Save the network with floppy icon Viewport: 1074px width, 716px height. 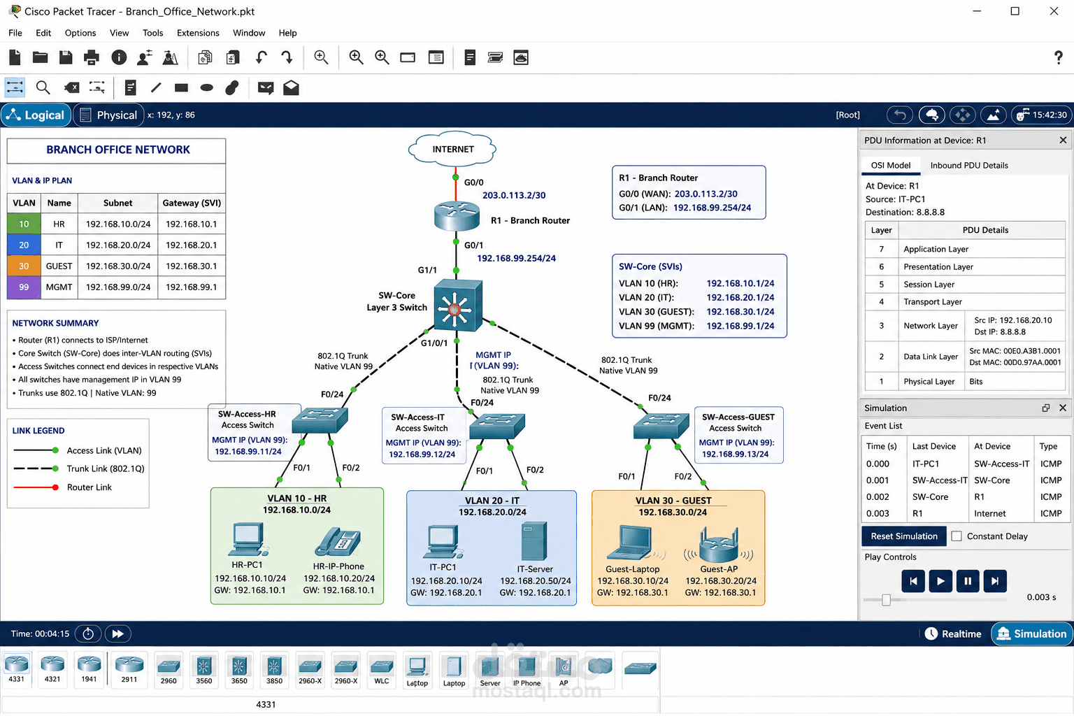pyautogui.click(x=66, y=57)
